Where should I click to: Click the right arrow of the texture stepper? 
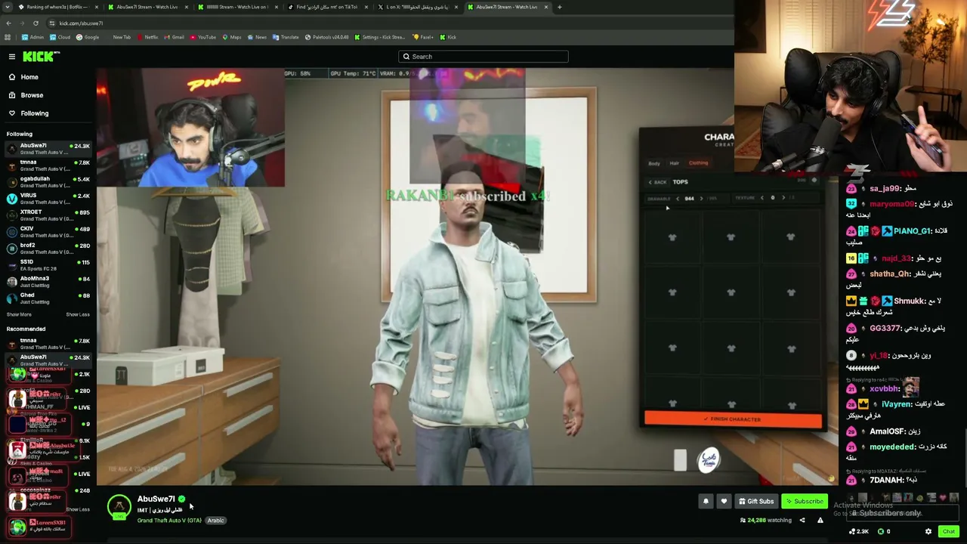point(783,198)
